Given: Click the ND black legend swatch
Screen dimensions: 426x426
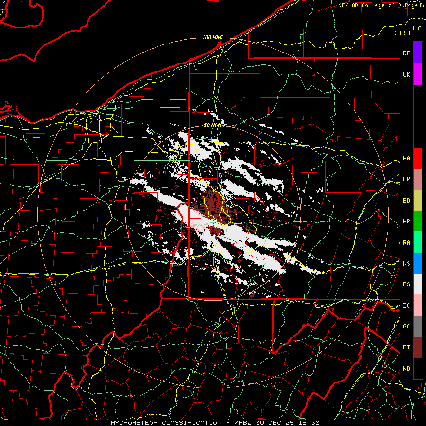Looking at the screenshot, I should [418, 368].
